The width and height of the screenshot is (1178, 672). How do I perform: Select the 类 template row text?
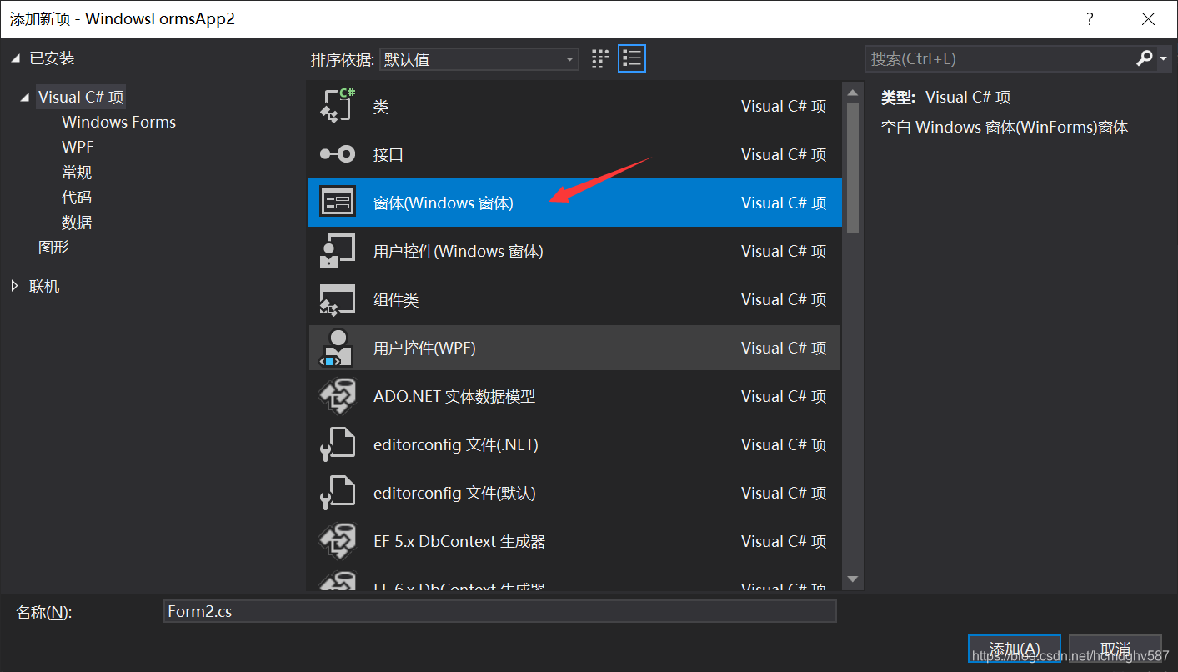click(x=381, y=107)
